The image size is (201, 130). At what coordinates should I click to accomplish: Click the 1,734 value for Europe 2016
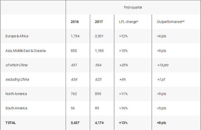75,36
